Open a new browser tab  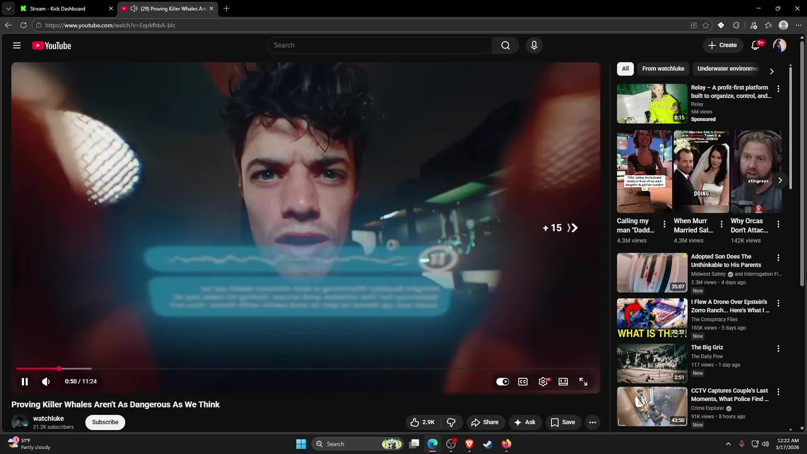click(226, 8)
